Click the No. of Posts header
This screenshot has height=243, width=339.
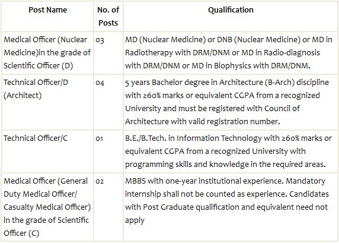coord(108,16)
